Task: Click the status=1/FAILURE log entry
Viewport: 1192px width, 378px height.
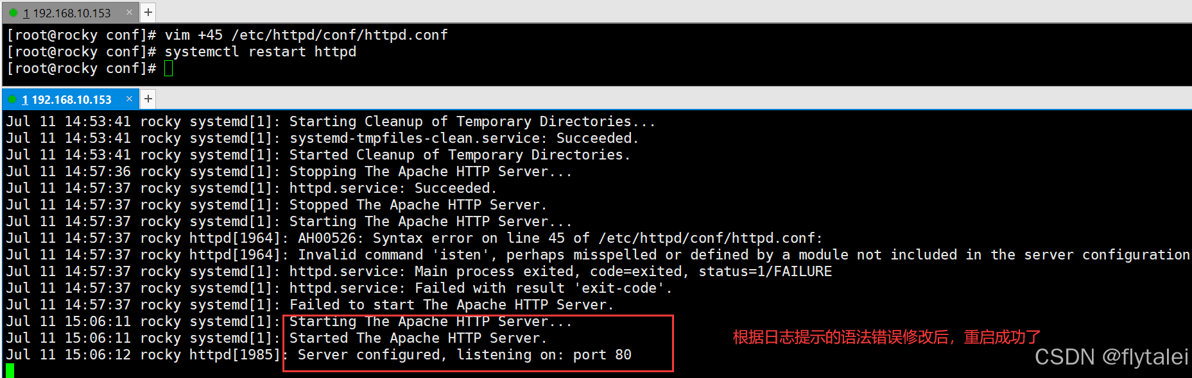Action: (x=419, y=272)
